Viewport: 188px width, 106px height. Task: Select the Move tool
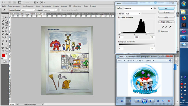pos(6,18)
